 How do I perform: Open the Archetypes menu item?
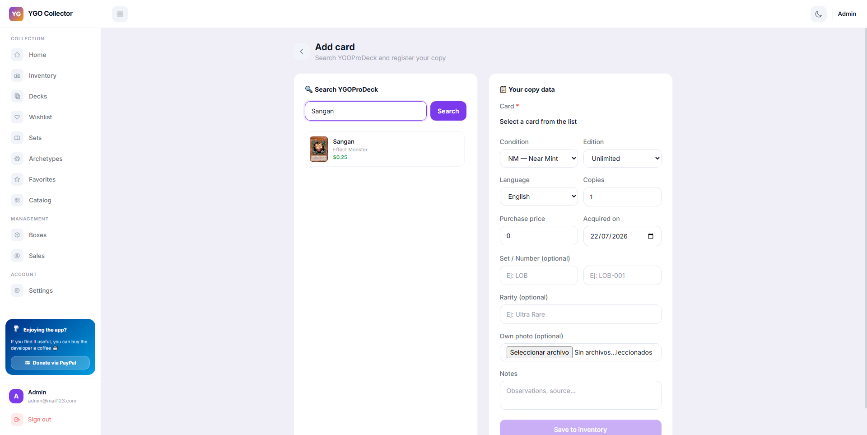pyautogui.click(x=50, y=159)
